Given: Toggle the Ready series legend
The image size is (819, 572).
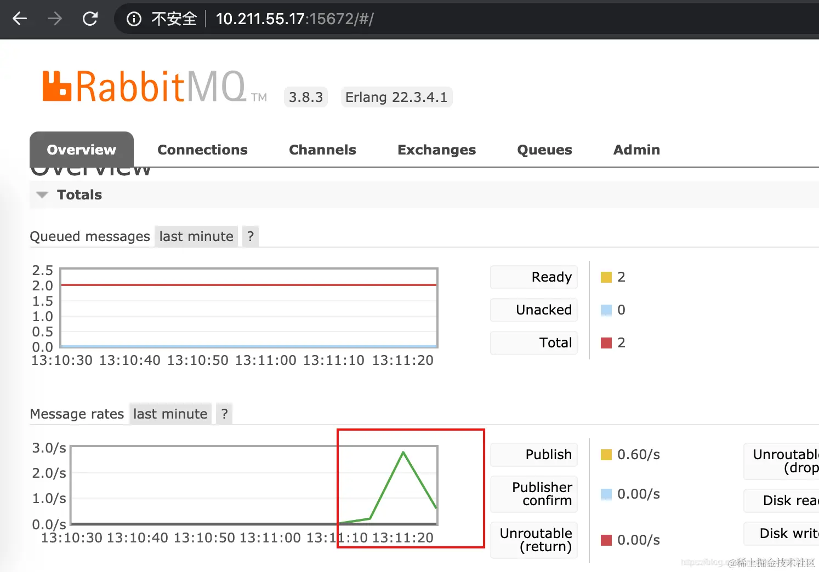Looking at the screenshot, I should coord(534,277).
